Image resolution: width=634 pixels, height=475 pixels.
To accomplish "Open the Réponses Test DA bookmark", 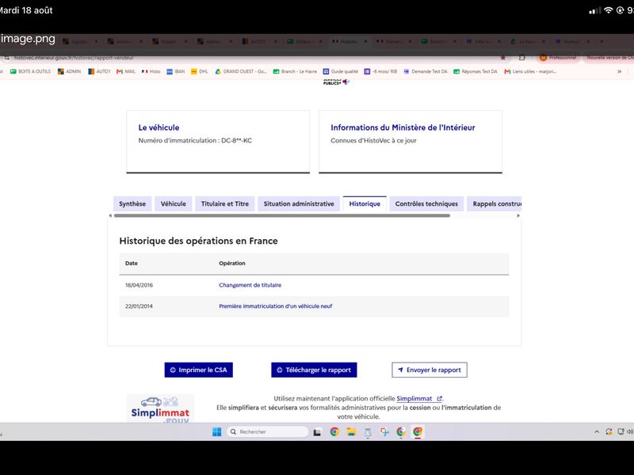I will click(475, 71).
